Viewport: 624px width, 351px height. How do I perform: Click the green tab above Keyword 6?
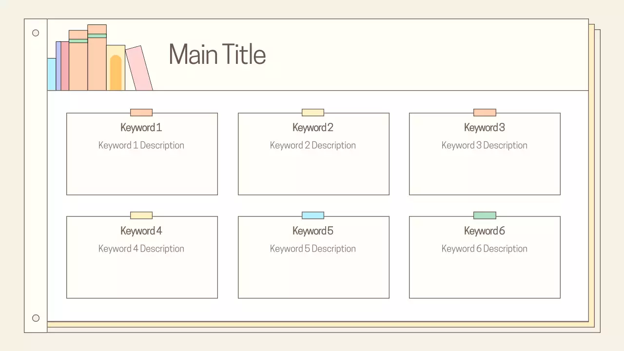[x=484, y=215]
